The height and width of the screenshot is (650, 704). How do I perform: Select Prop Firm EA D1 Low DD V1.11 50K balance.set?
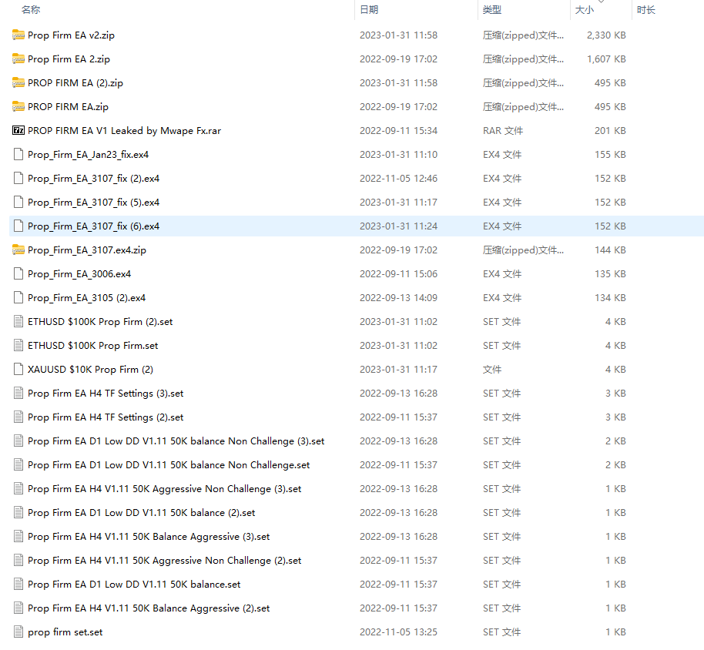pyautogui.click(x=134, y=584)
